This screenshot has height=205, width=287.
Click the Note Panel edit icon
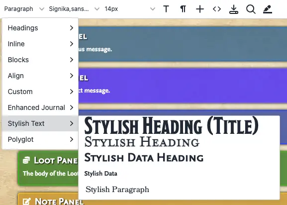tap(26, 202)
